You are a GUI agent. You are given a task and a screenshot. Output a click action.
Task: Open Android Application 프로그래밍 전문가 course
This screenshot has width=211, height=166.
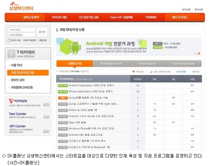click(x=91, y=85)
